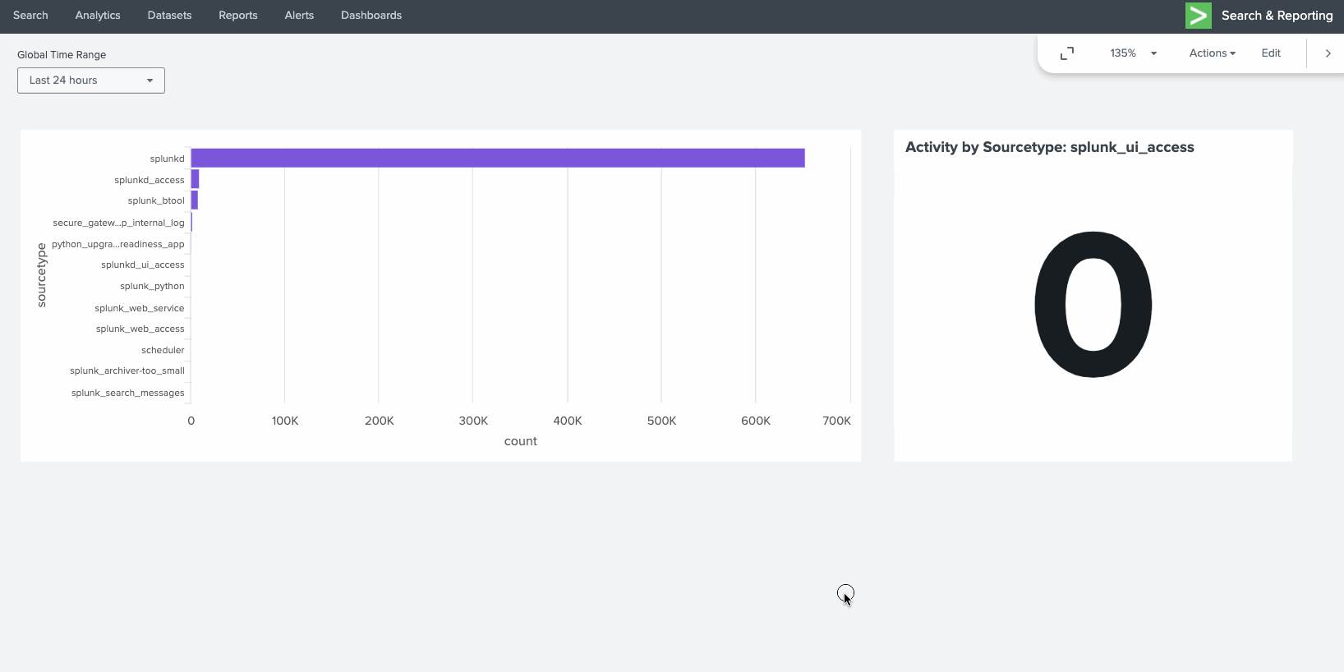Click the fullscreen expand icon

(x=1067, y=53)
